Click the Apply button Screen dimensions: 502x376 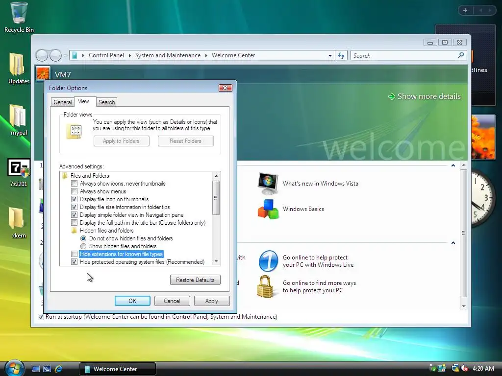[212, 301]
